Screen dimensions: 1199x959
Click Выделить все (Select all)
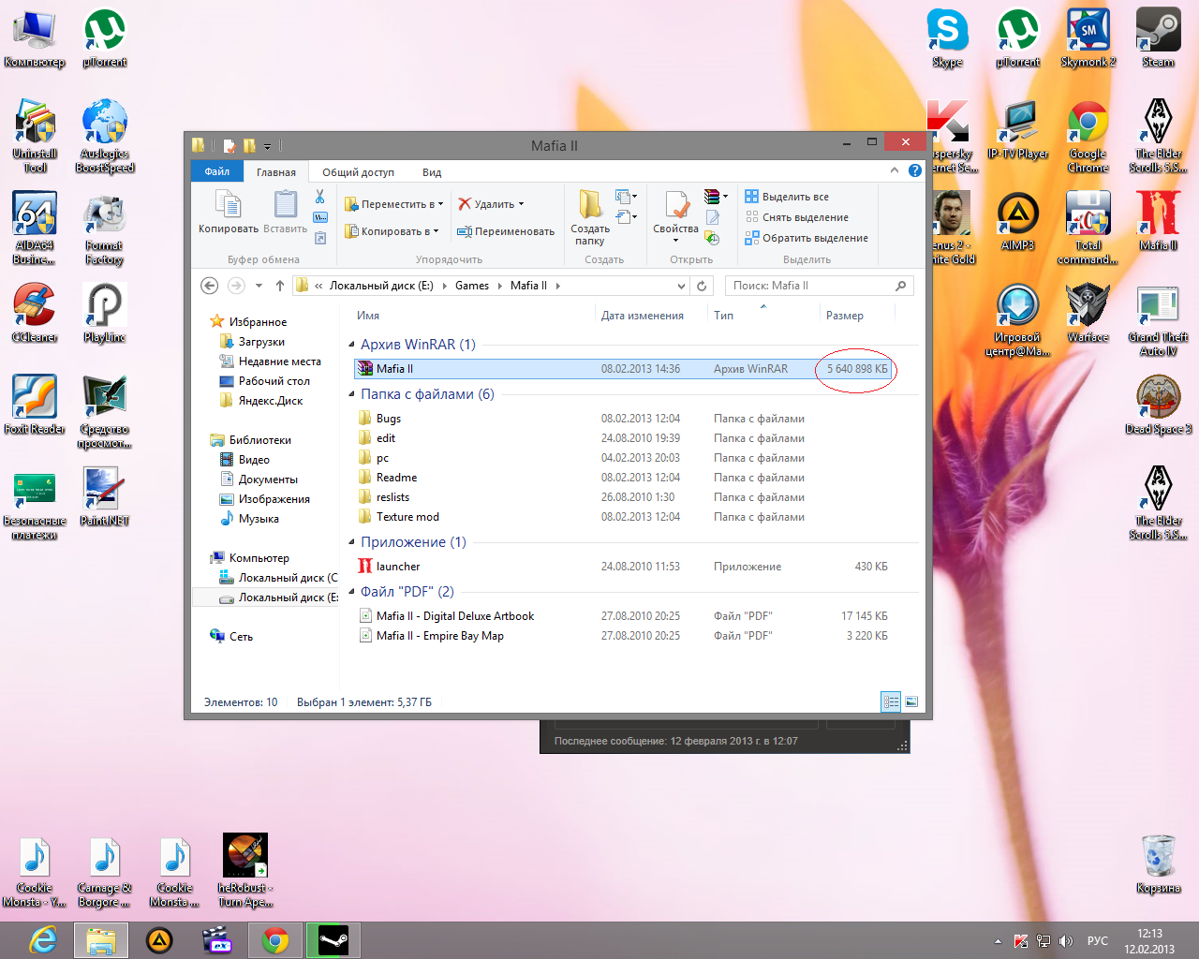[x=794, y=197]
